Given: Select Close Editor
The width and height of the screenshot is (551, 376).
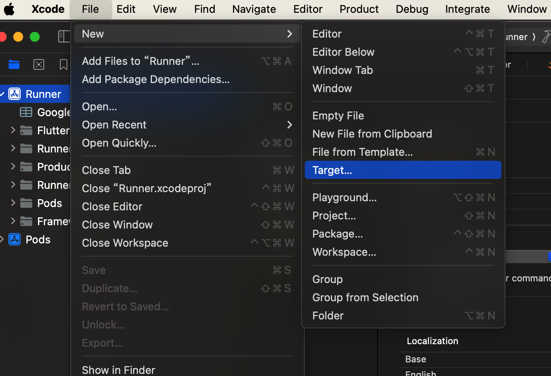Looking at the screenshot, I should tap(187, 206).
